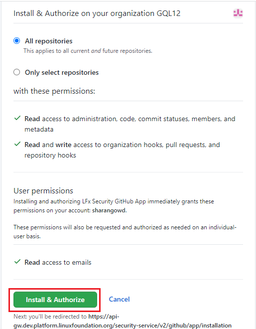Click the 'Only select repositories' label text

(x=62, y=72)
